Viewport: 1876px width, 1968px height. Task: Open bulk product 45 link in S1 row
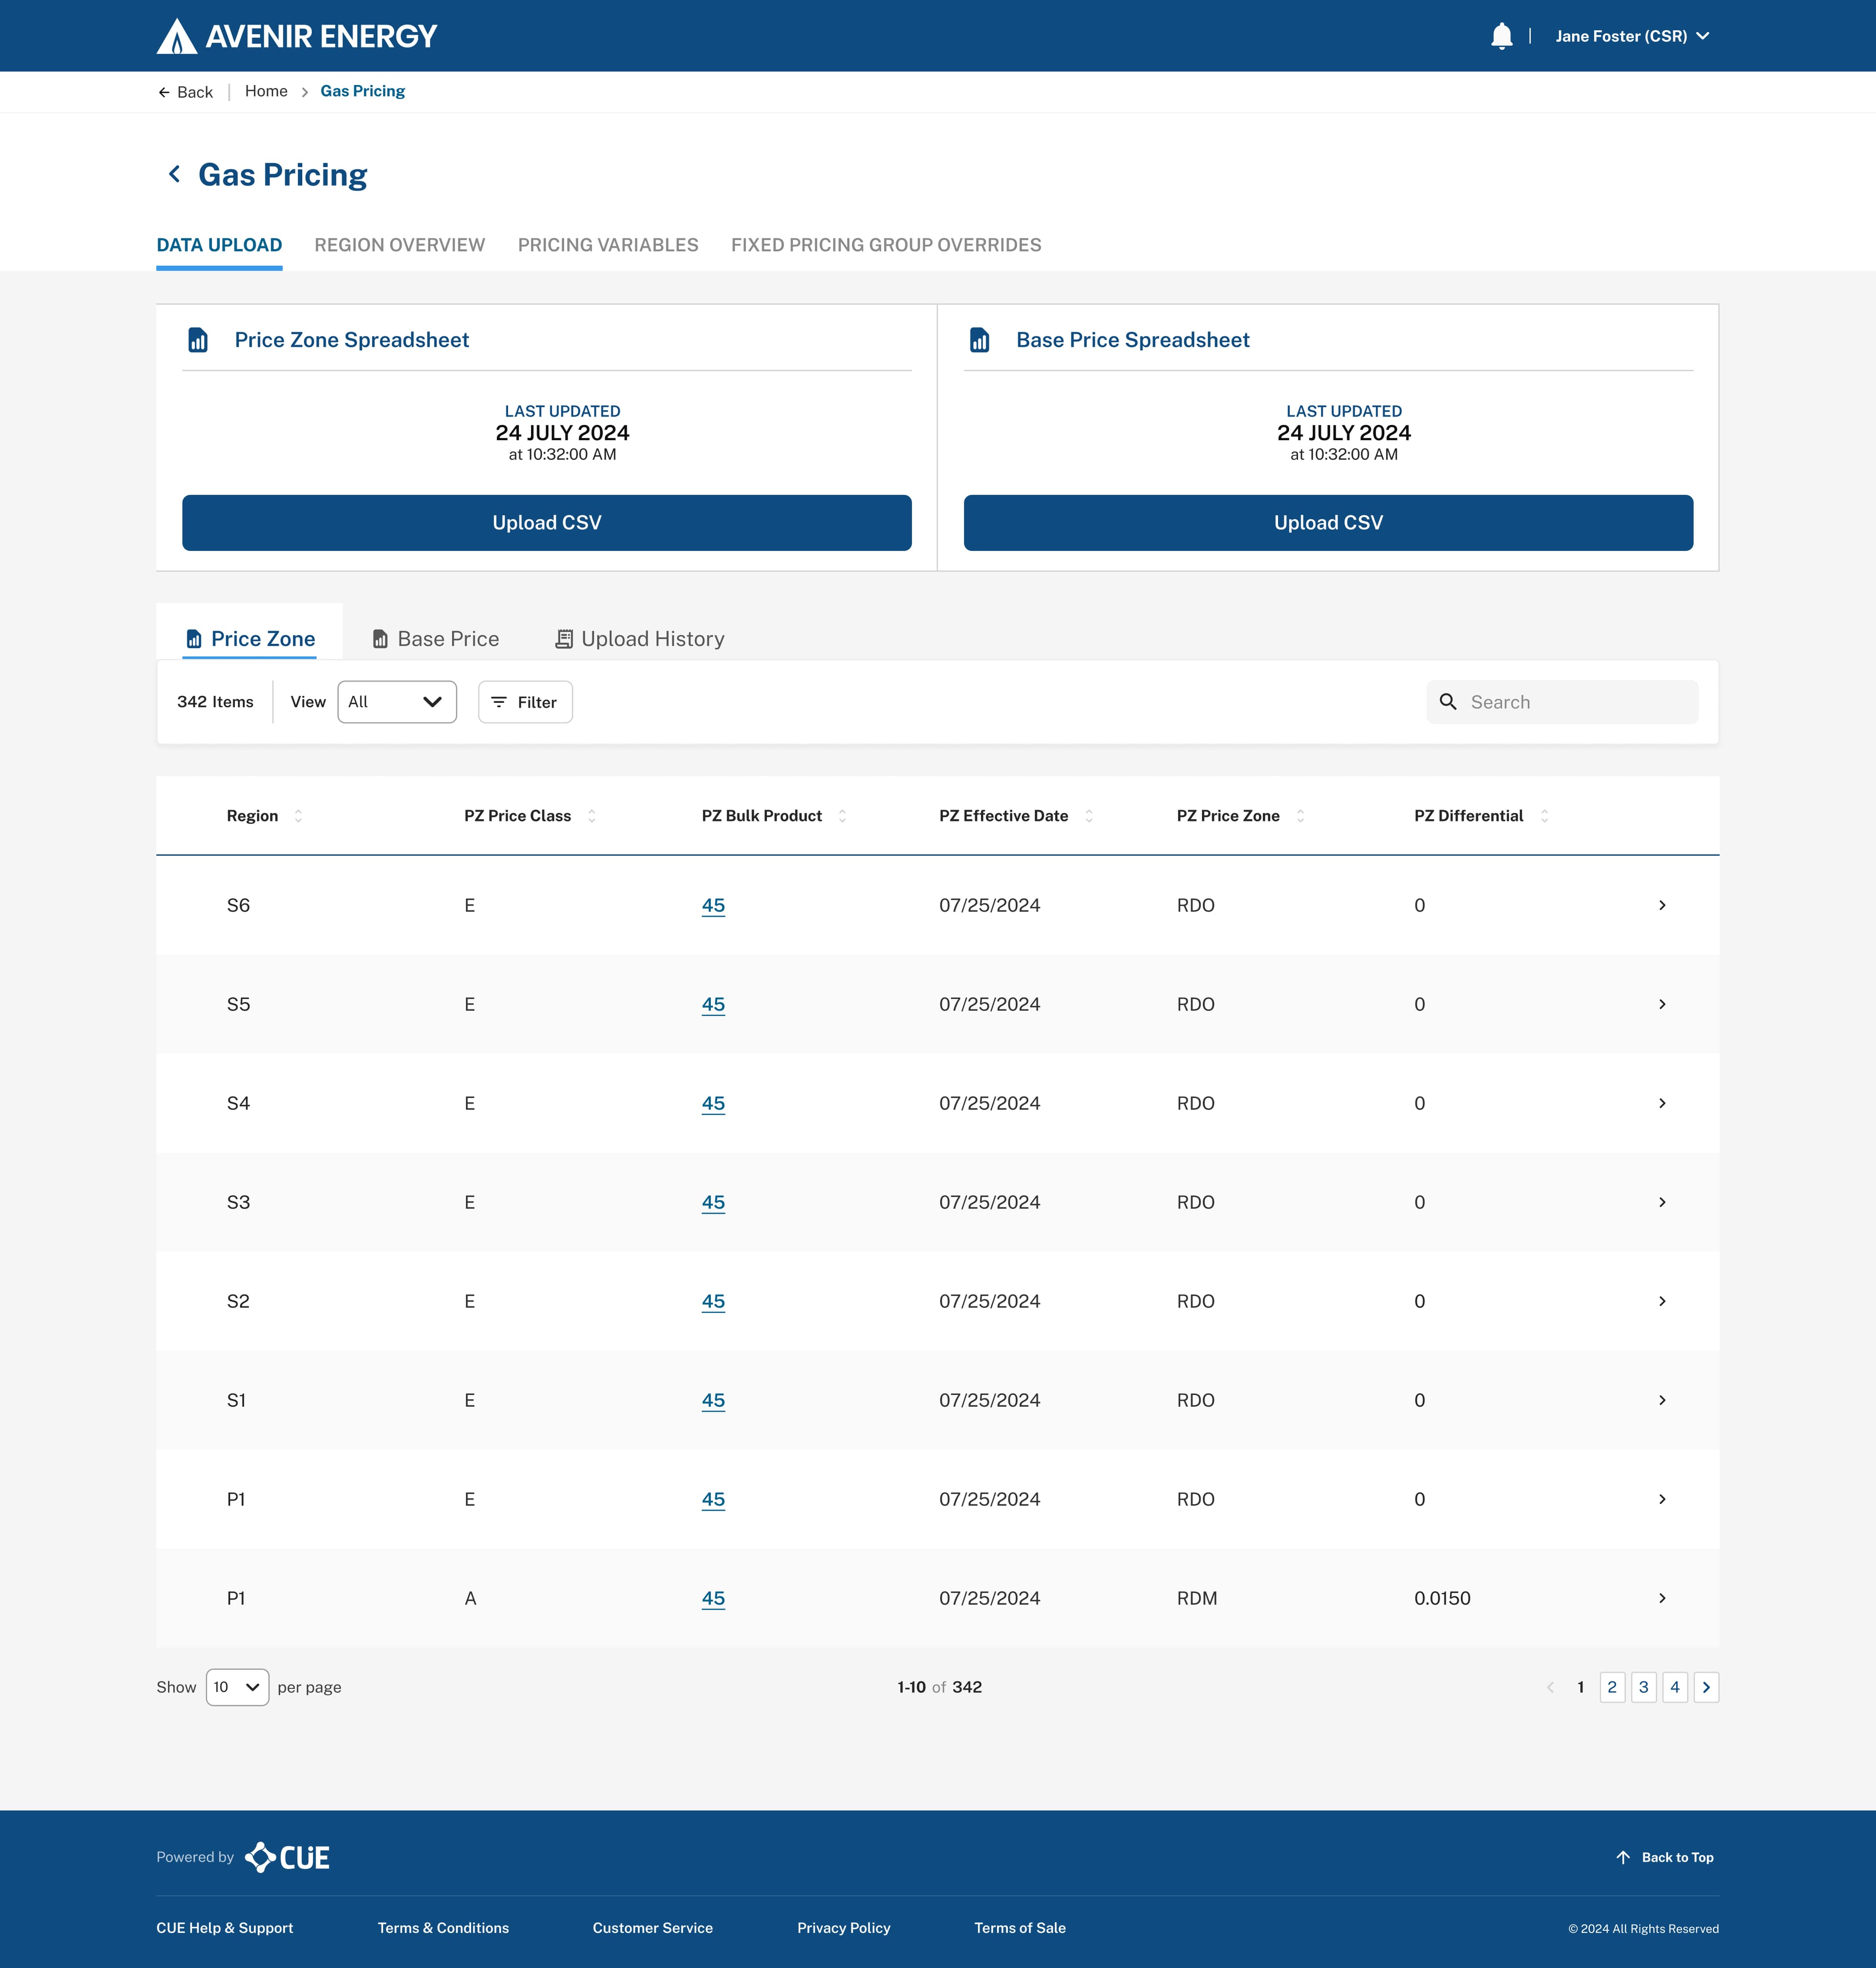point(713,1400)
